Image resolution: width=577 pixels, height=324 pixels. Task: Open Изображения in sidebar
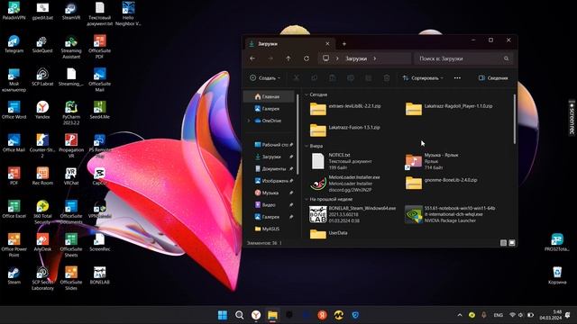coord(272,181)
